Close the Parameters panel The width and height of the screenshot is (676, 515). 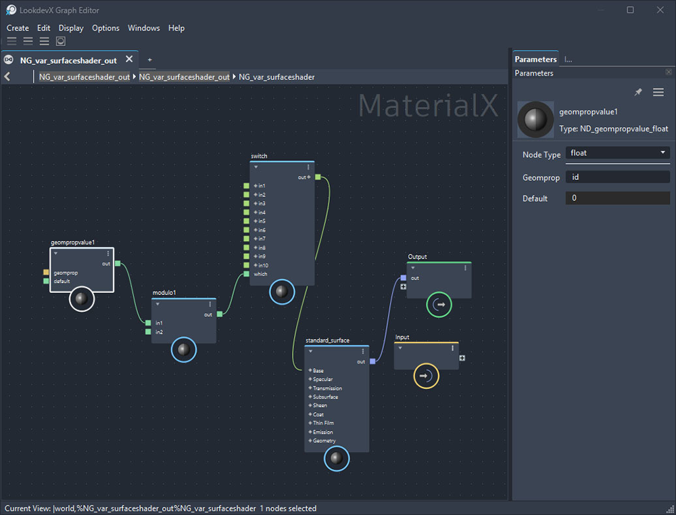tap(669, 72)
